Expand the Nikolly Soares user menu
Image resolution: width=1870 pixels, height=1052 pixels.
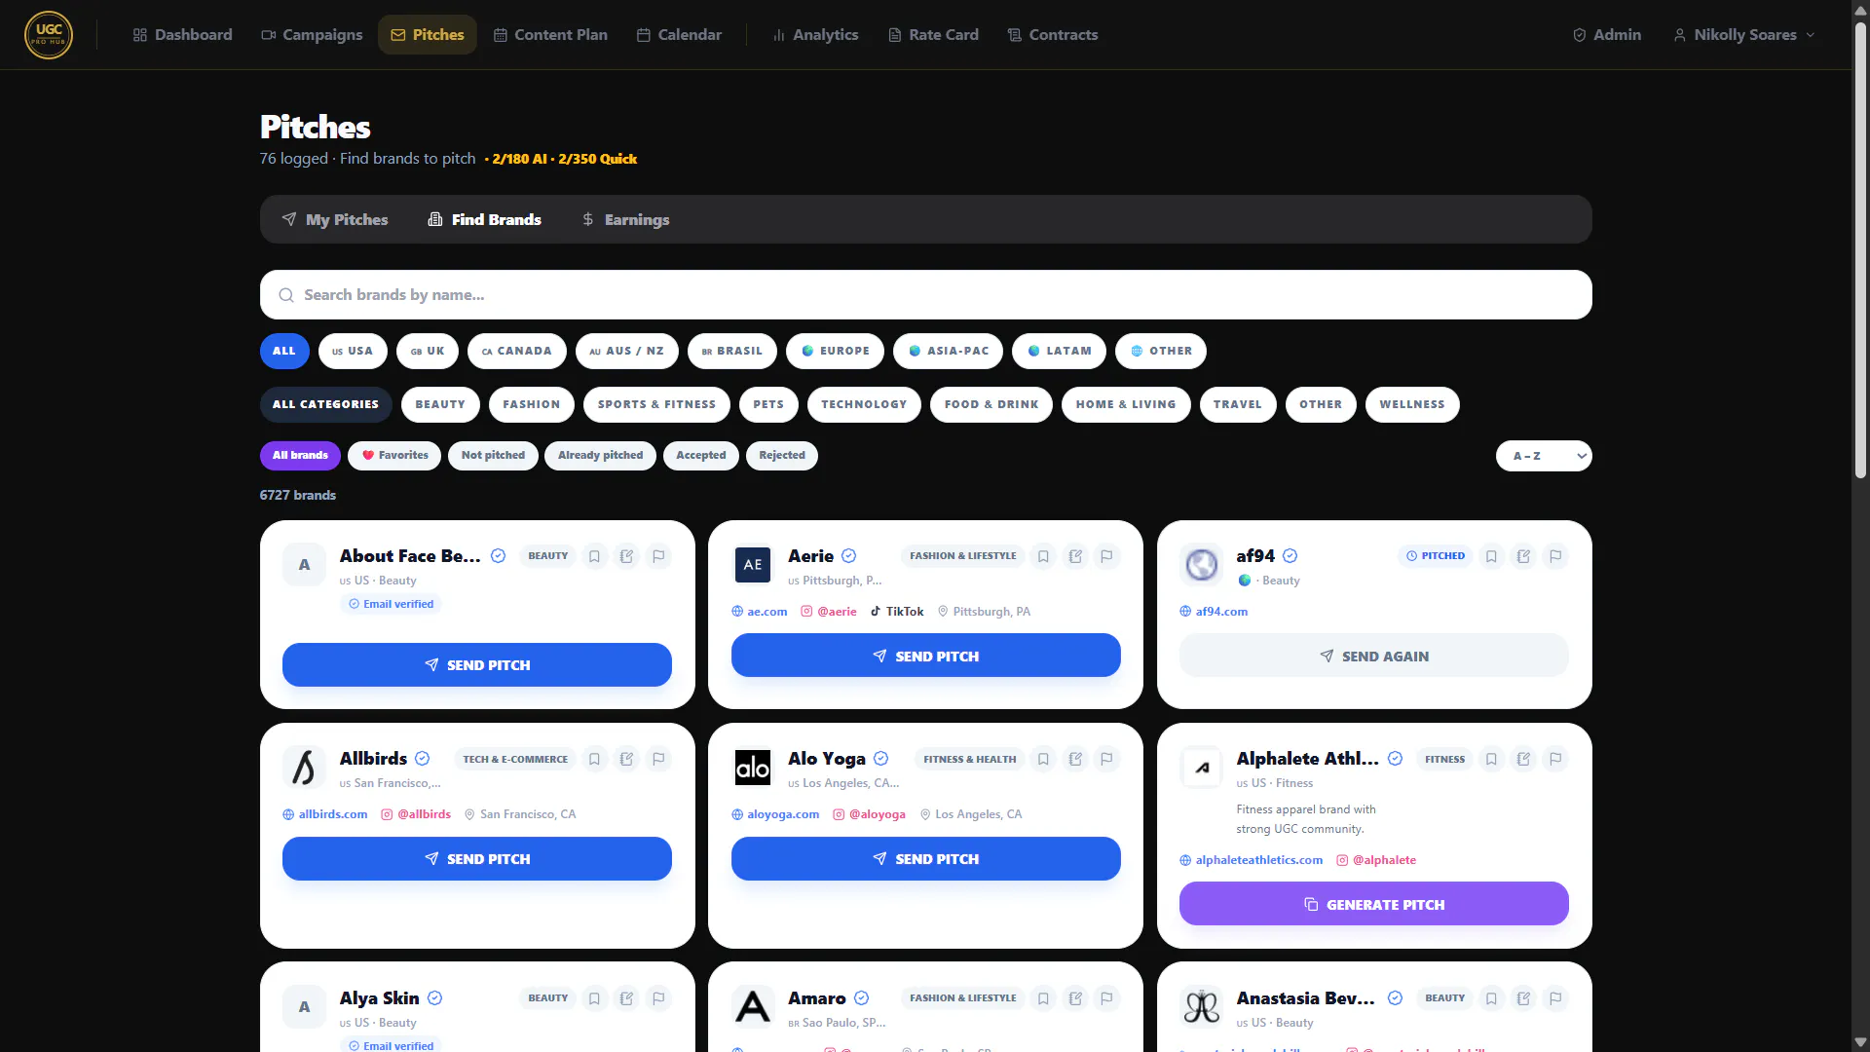click(1744, 35)
